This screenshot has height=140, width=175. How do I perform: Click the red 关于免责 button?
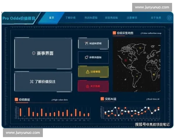pos(93,86)
